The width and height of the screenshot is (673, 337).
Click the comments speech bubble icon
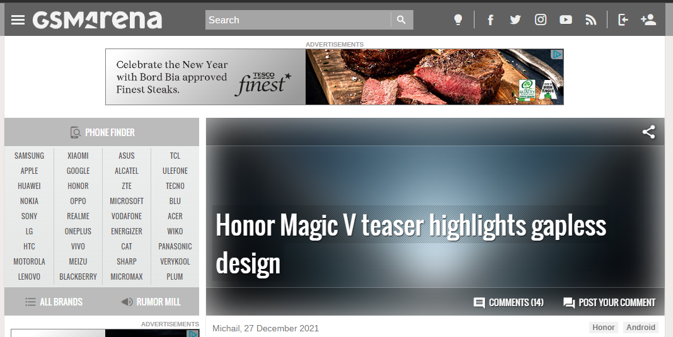tap(479, 302)
